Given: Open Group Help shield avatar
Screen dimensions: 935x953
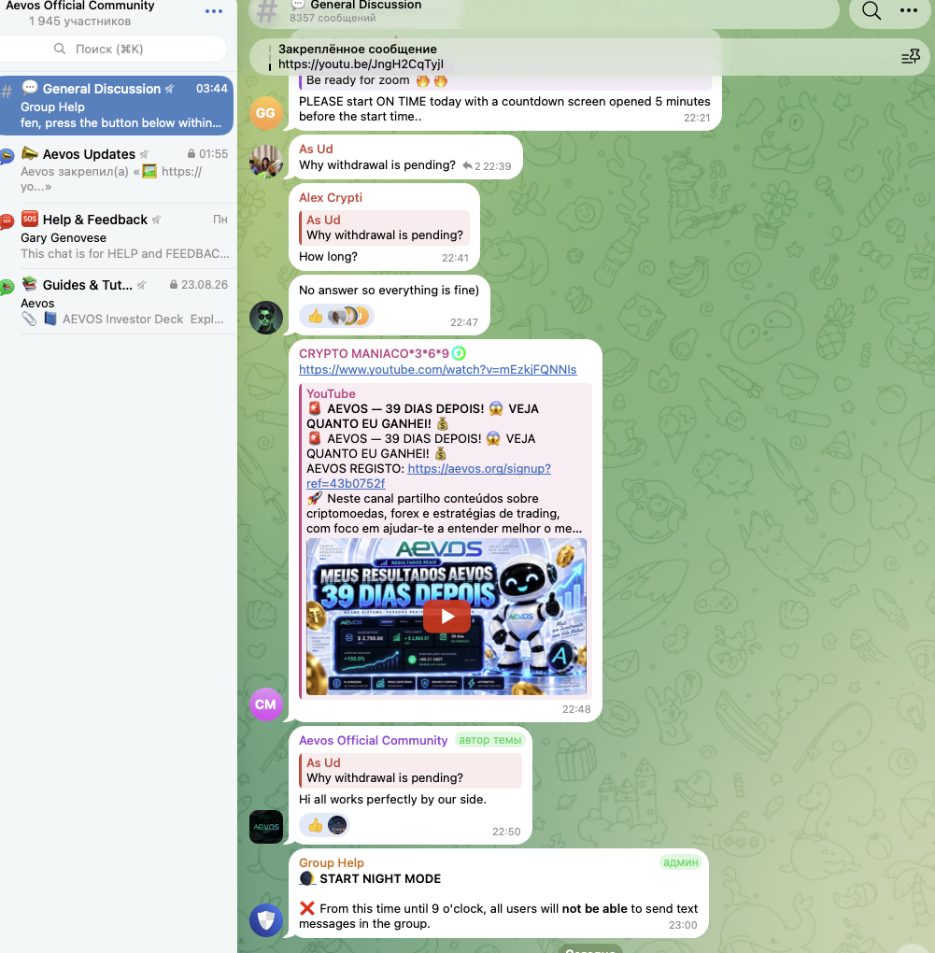Looking at the screenshot, I should coord(265,921).
